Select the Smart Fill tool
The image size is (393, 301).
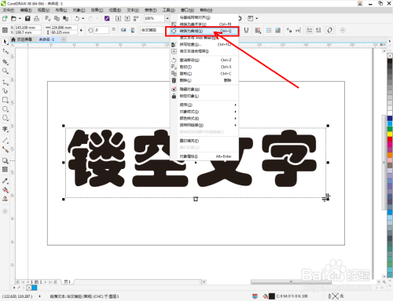(5, 199)
